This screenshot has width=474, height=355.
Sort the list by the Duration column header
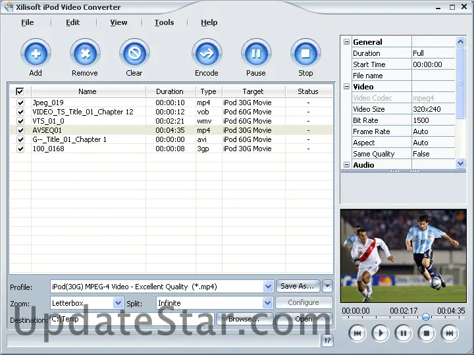tap(170, 91)
